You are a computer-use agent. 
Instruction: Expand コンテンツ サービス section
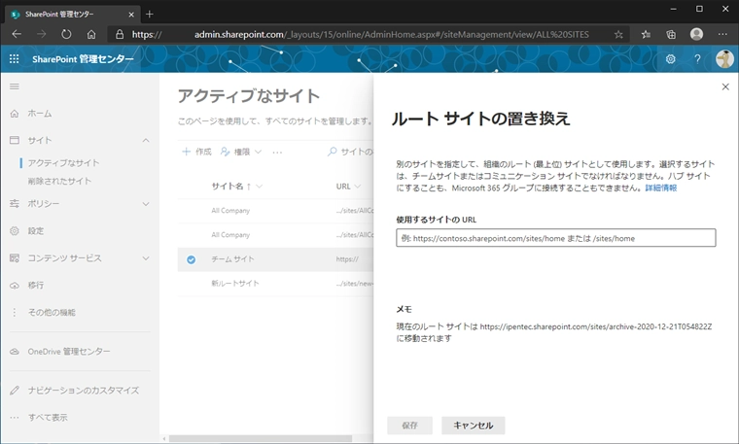click(x=146, y=258)
